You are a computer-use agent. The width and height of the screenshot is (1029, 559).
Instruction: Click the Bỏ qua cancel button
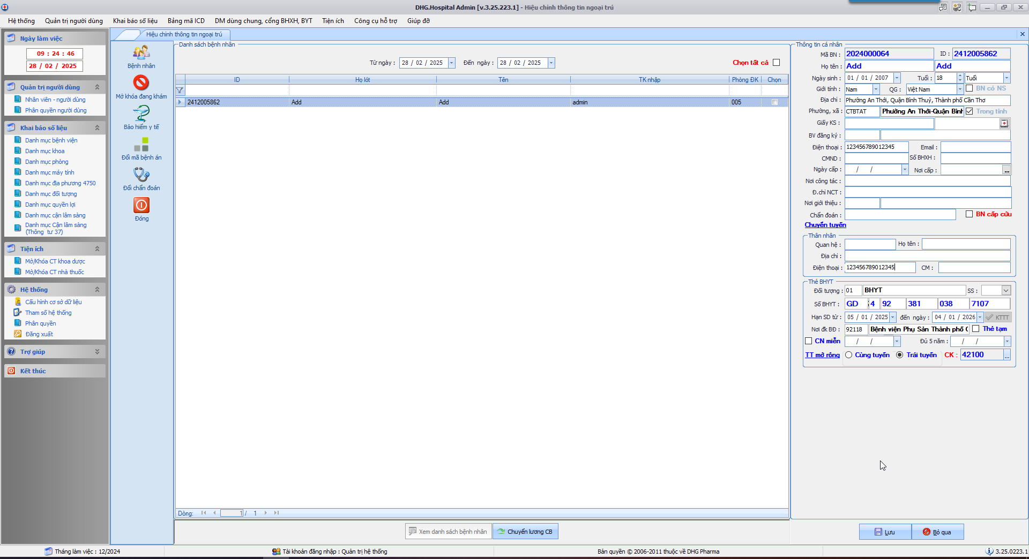[x=937, y=532]
